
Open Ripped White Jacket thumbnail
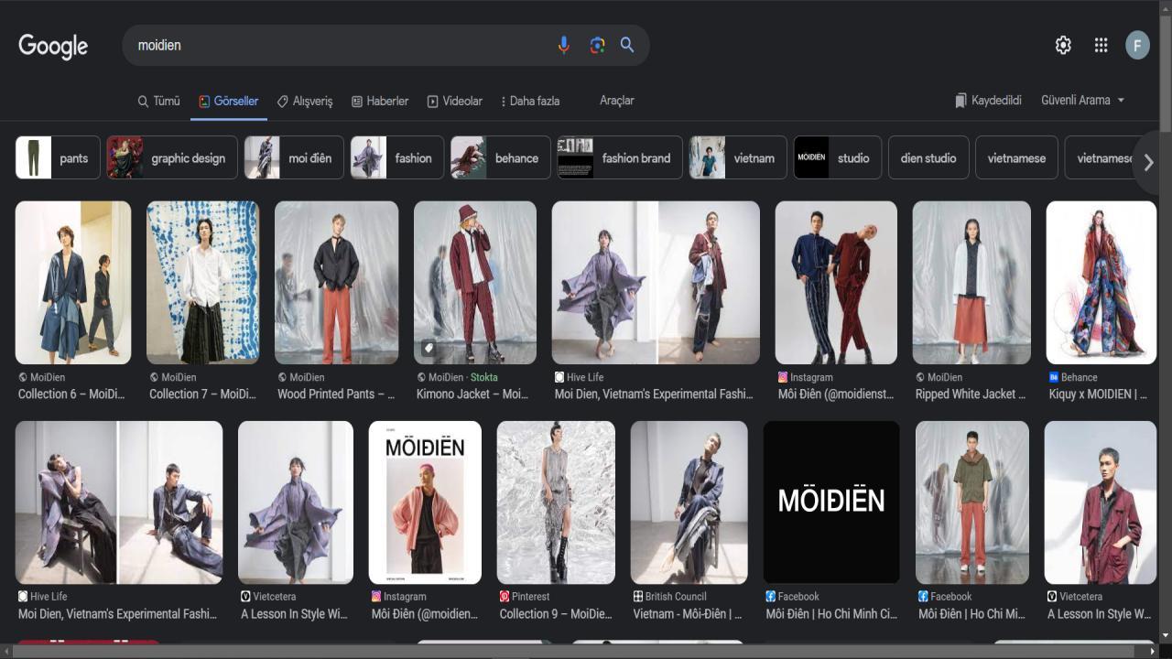(x=971, y=283)
